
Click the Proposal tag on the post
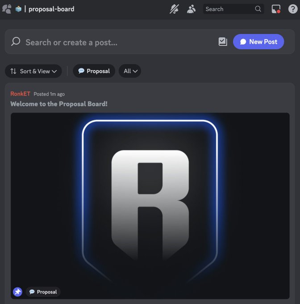point(43,292)
